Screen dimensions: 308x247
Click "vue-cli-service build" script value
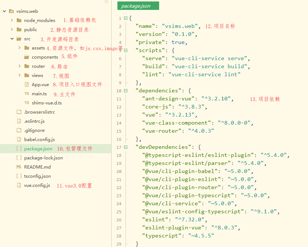tap(209, 67)
